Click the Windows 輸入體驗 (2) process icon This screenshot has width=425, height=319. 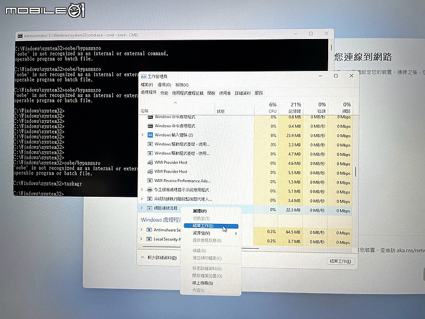[150, 135]
